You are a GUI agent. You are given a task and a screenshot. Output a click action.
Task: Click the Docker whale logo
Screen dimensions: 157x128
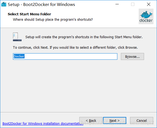point(146,16)
